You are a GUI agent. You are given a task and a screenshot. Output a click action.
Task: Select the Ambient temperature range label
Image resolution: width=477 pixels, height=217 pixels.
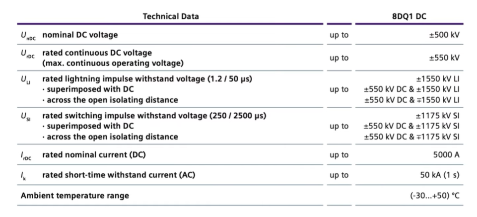75,195
